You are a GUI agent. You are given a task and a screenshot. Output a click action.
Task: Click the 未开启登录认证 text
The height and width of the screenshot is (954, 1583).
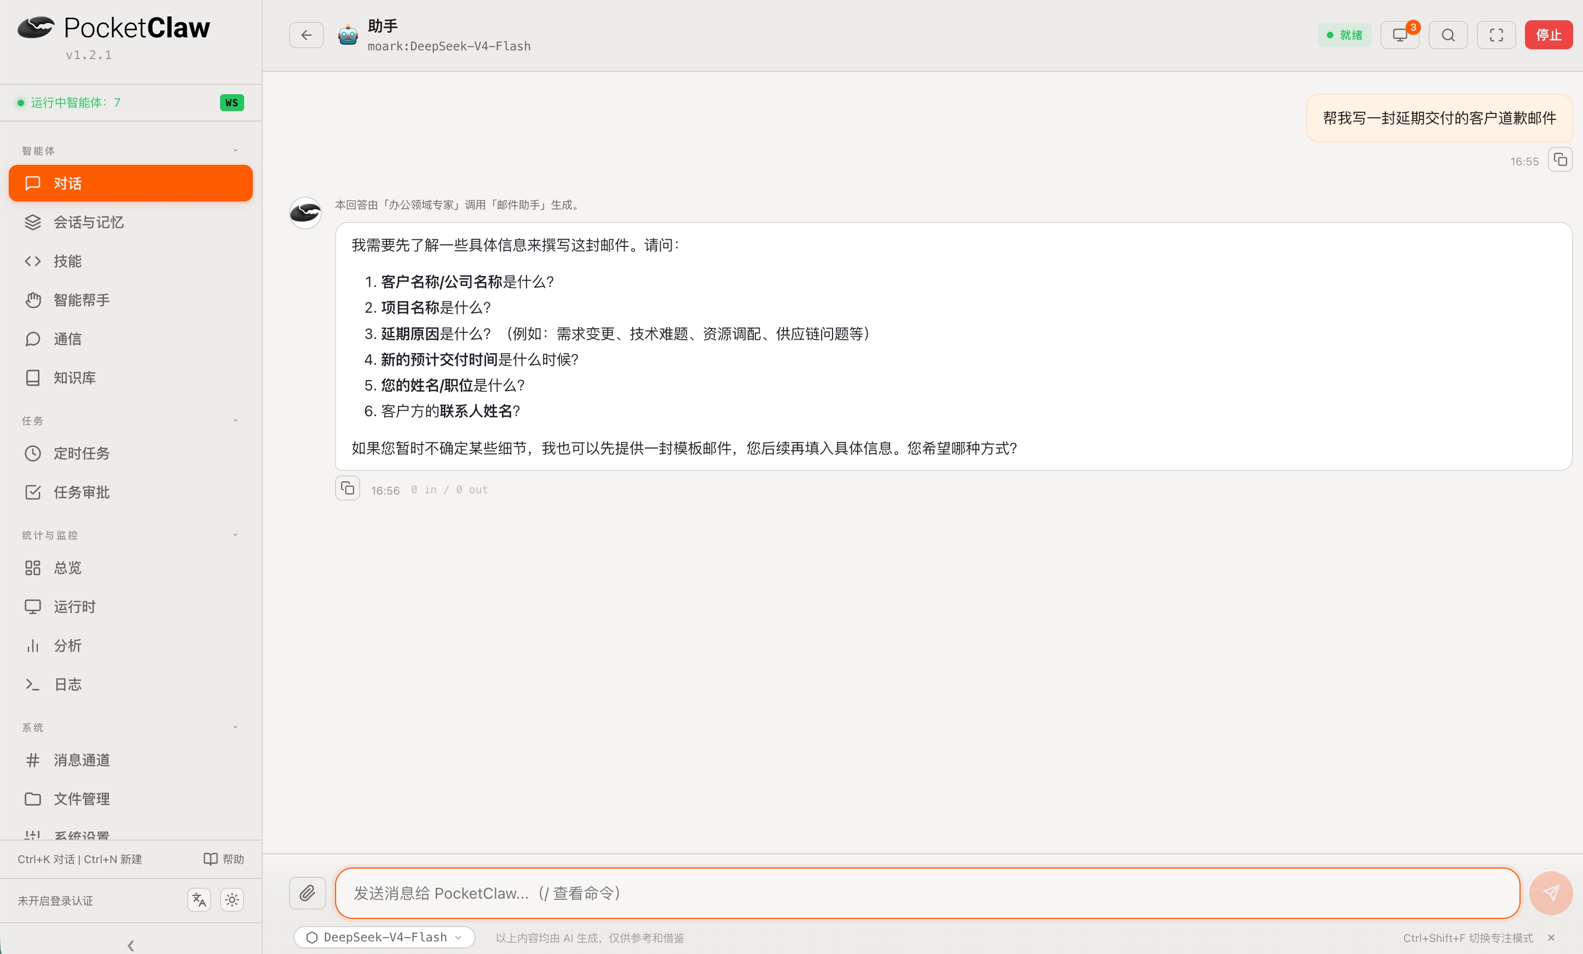point(55,901)
